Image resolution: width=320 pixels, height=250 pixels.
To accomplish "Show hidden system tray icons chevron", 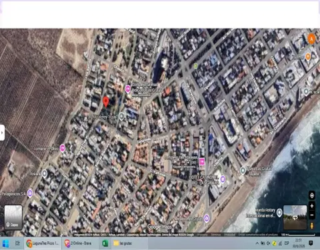I will coord(257,243).
